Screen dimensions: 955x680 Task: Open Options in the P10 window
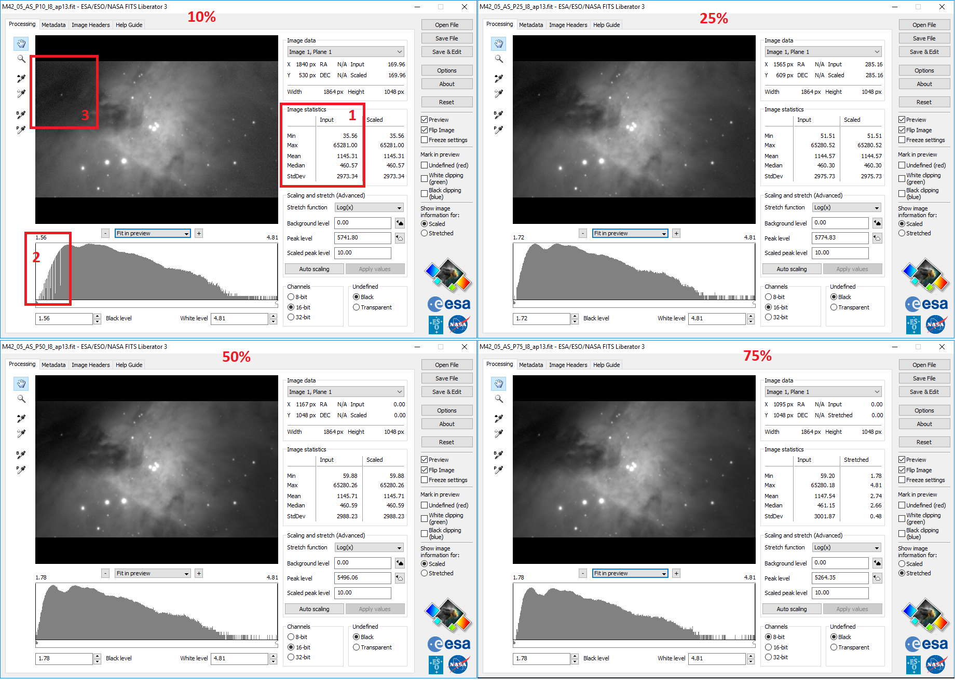coord(447,70)
